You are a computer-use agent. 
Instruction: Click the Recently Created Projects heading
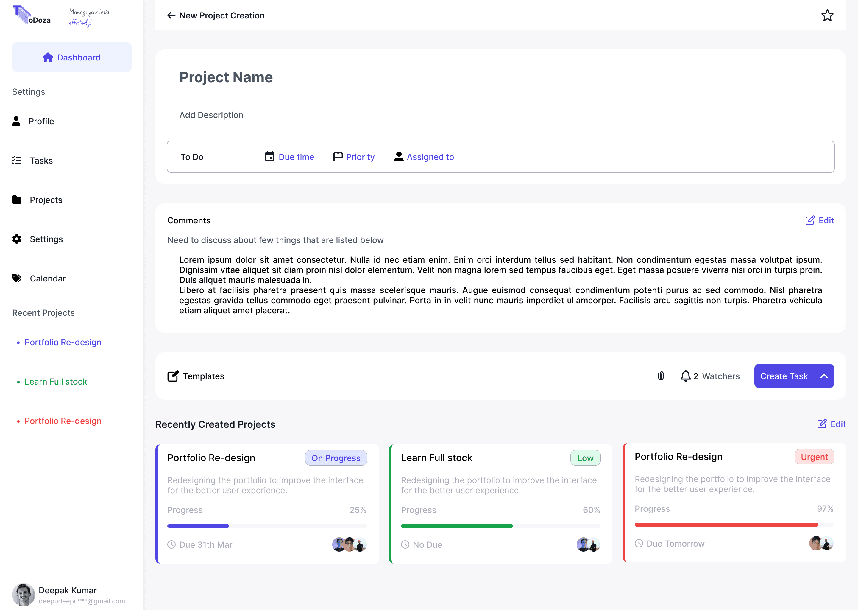tap(216, 424)
